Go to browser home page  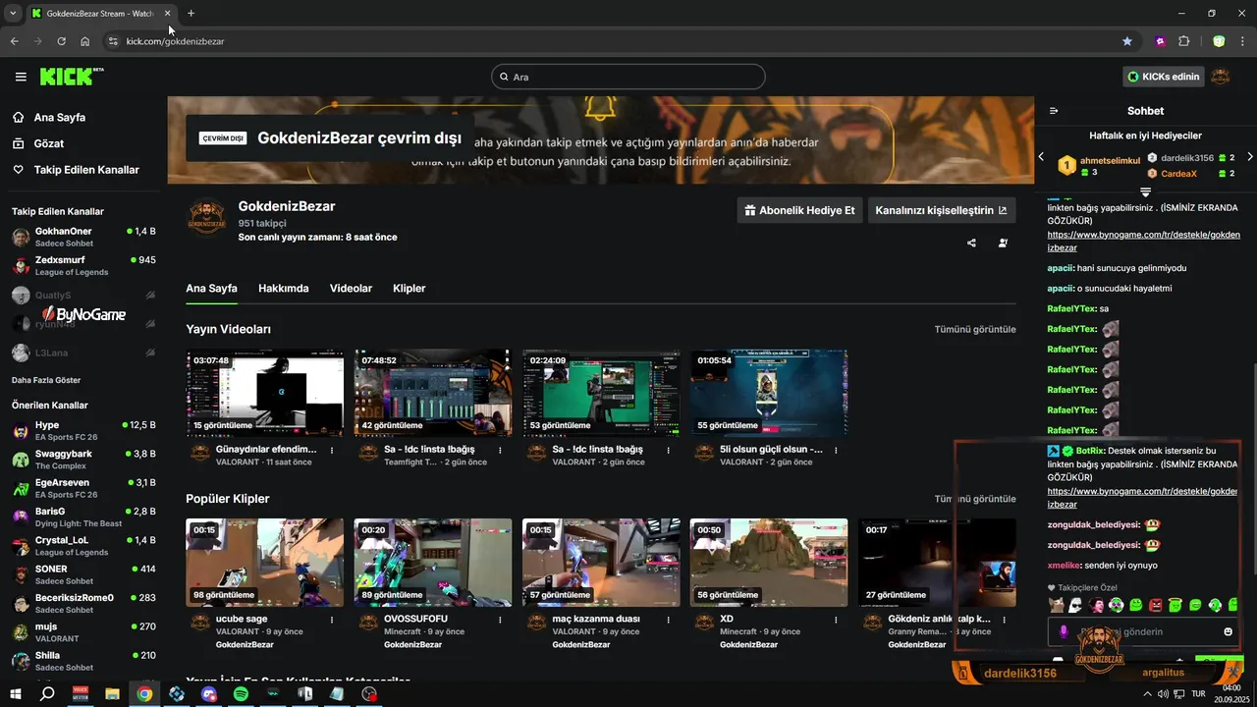(x=85, y=41)
